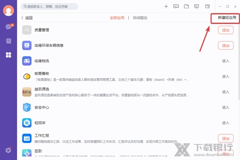The width and height of the screenshot is (240, 160).
Task: Select the 工作汇报 title text
Action: click(x=42, y=136)
